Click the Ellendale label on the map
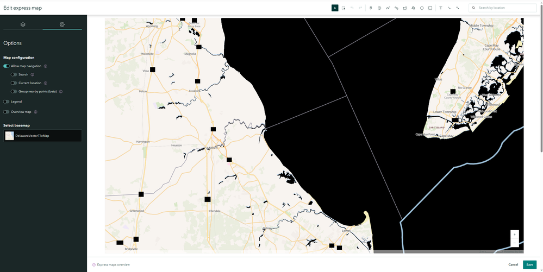This screenshot has height=272, width=543. coord(215,211)
